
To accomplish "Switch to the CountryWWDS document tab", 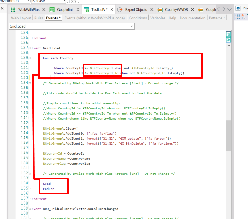I will click(x=176, y=10).
